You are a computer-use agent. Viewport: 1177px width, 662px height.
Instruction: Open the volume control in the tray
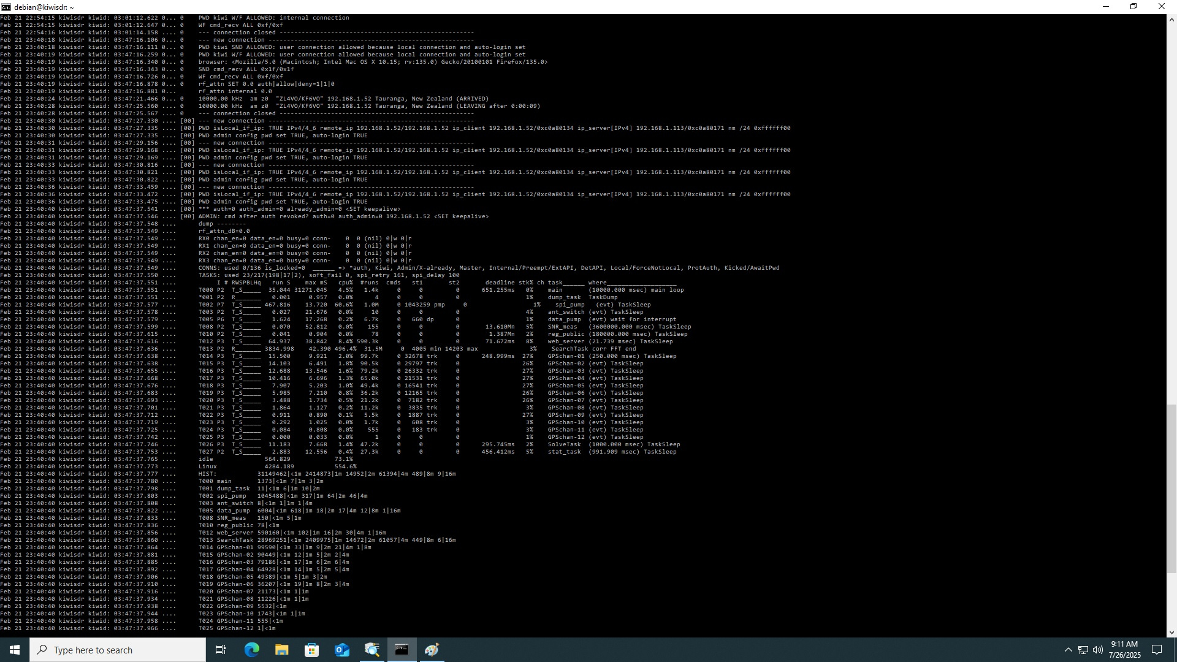(x=1098, y=650)
